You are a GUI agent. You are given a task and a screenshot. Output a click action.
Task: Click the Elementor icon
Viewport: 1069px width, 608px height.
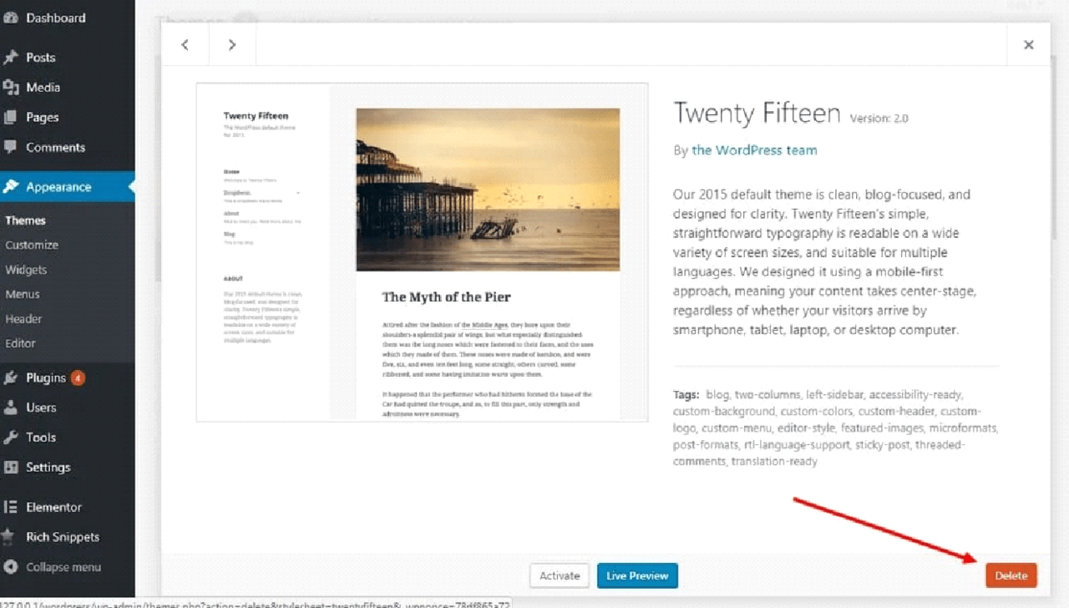point(10,507)
